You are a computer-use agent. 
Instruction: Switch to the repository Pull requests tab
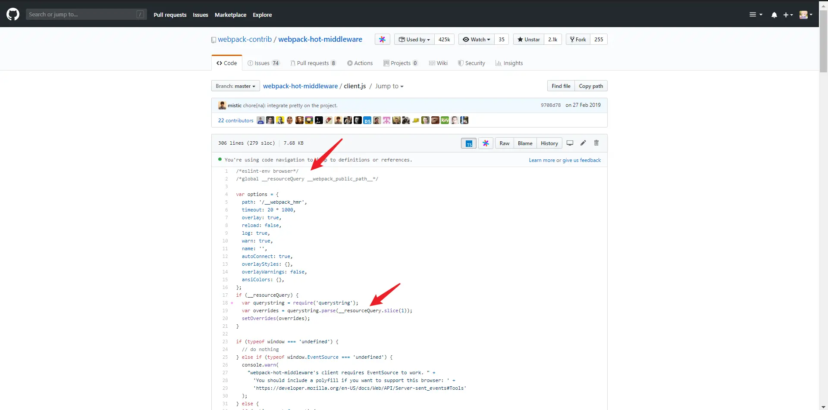pos(313,63)
